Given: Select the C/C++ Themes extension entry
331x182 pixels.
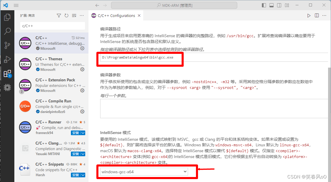Looking at the screenshot, I should coord(52,64).
